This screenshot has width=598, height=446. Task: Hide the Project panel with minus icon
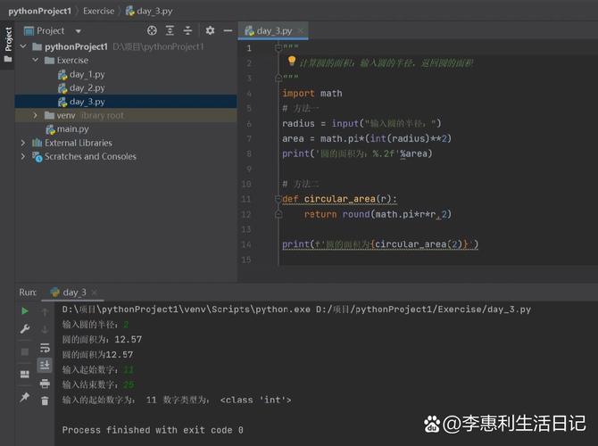[x=228, y=30]
